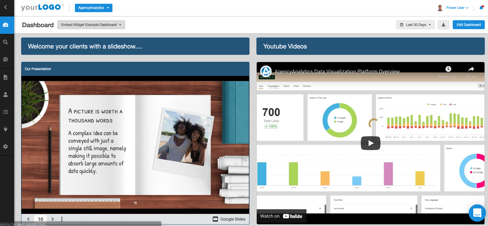Viewport: 488px width, 226px height.
Task: Open the Last 30 Days date range
Action: [x=415, y=25]
